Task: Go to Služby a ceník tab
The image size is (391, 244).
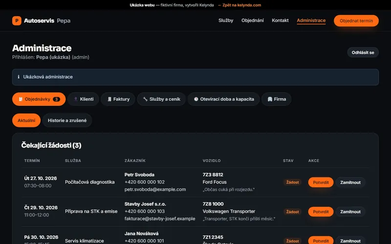Action: (x=161, y=99)
